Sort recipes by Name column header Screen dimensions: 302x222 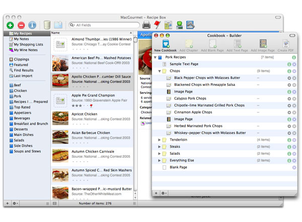pyautogui.click(x=92, y=33)
